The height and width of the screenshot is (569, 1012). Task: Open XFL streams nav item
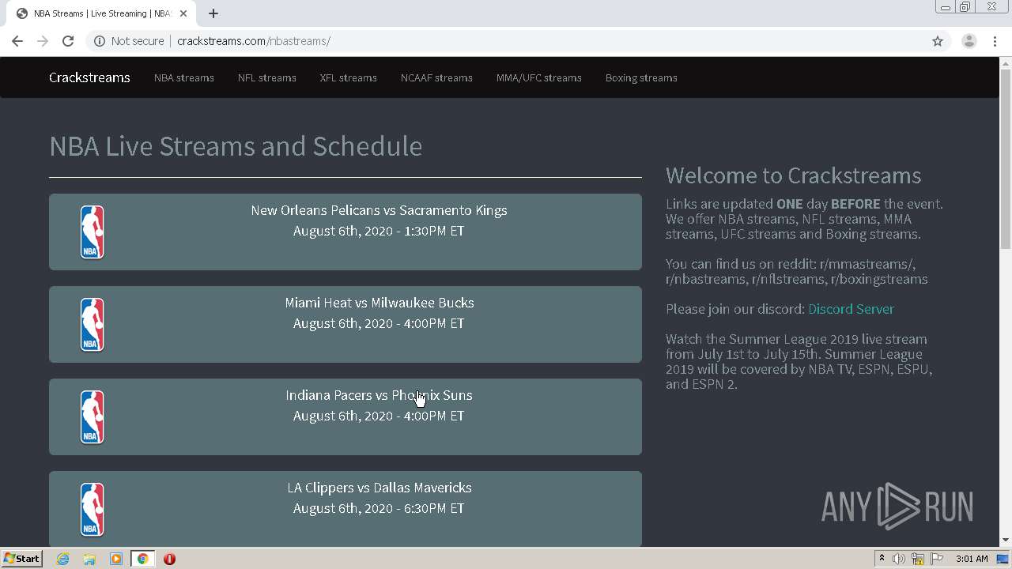349,77
